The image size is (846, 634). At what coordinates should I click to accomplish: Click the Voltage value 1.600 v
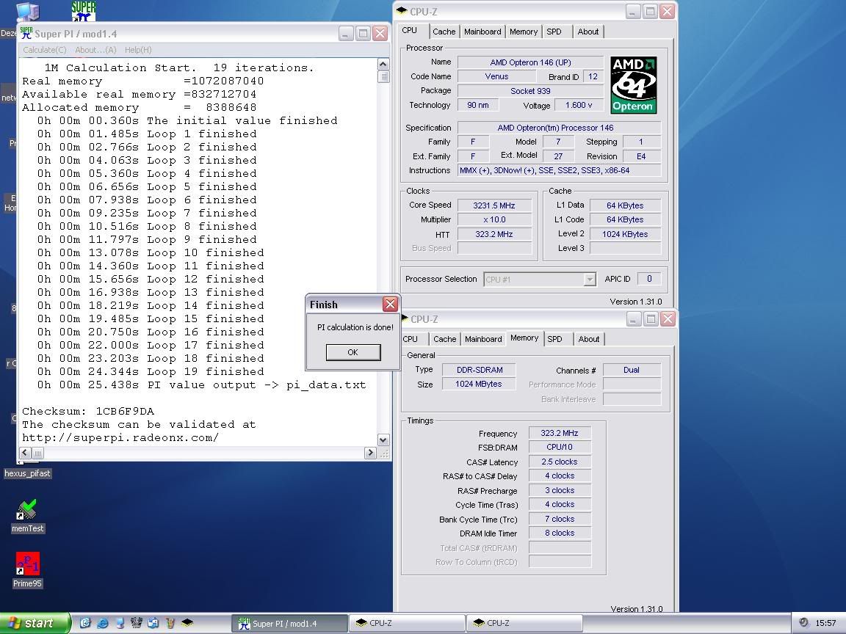[579, 105]
